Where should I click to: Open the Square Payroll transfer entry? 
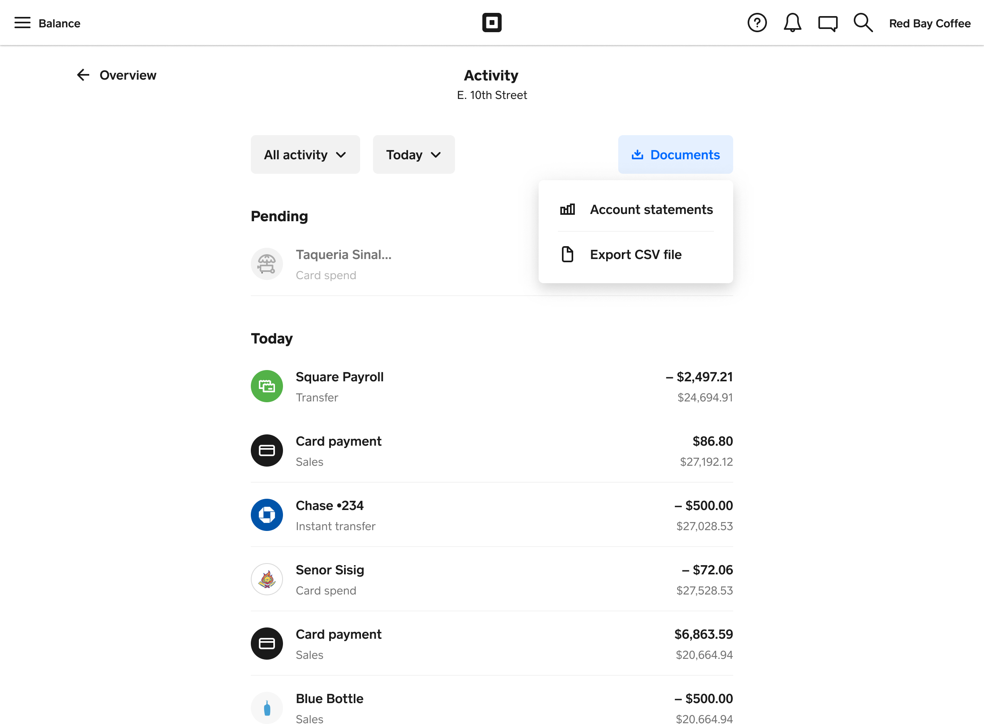[x=492, y=386]
